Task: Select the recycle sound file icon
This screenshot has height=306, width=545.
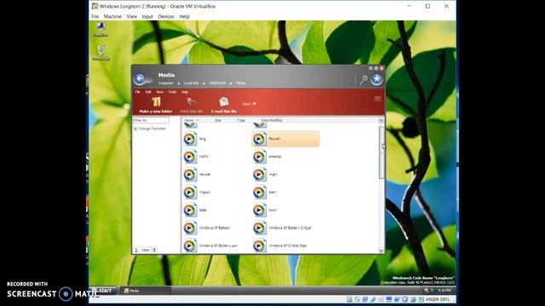Action: (x=190, y=174)
